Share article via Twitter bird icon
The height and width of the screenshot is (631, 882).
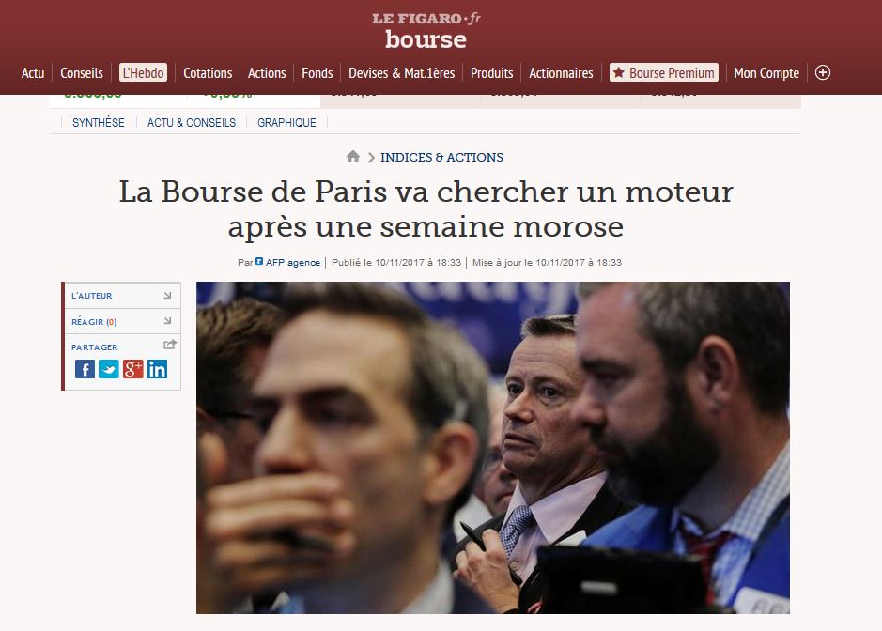tap(109, 369)
